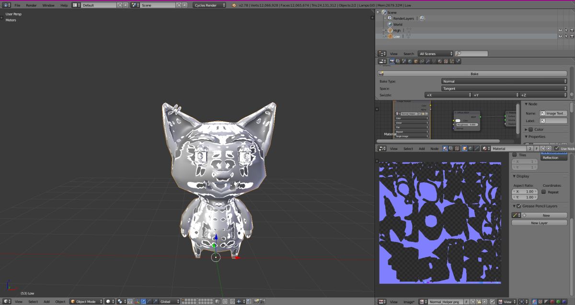The height and width of the screenshot is (305, 575).
Task: Open the Window menu
Action: pyautogui.click(x=48, y=5)
